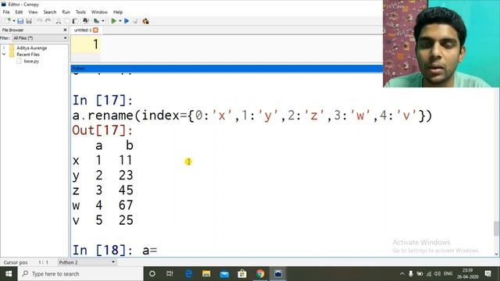Click the Save file toolbar icon

pos(20,21)
